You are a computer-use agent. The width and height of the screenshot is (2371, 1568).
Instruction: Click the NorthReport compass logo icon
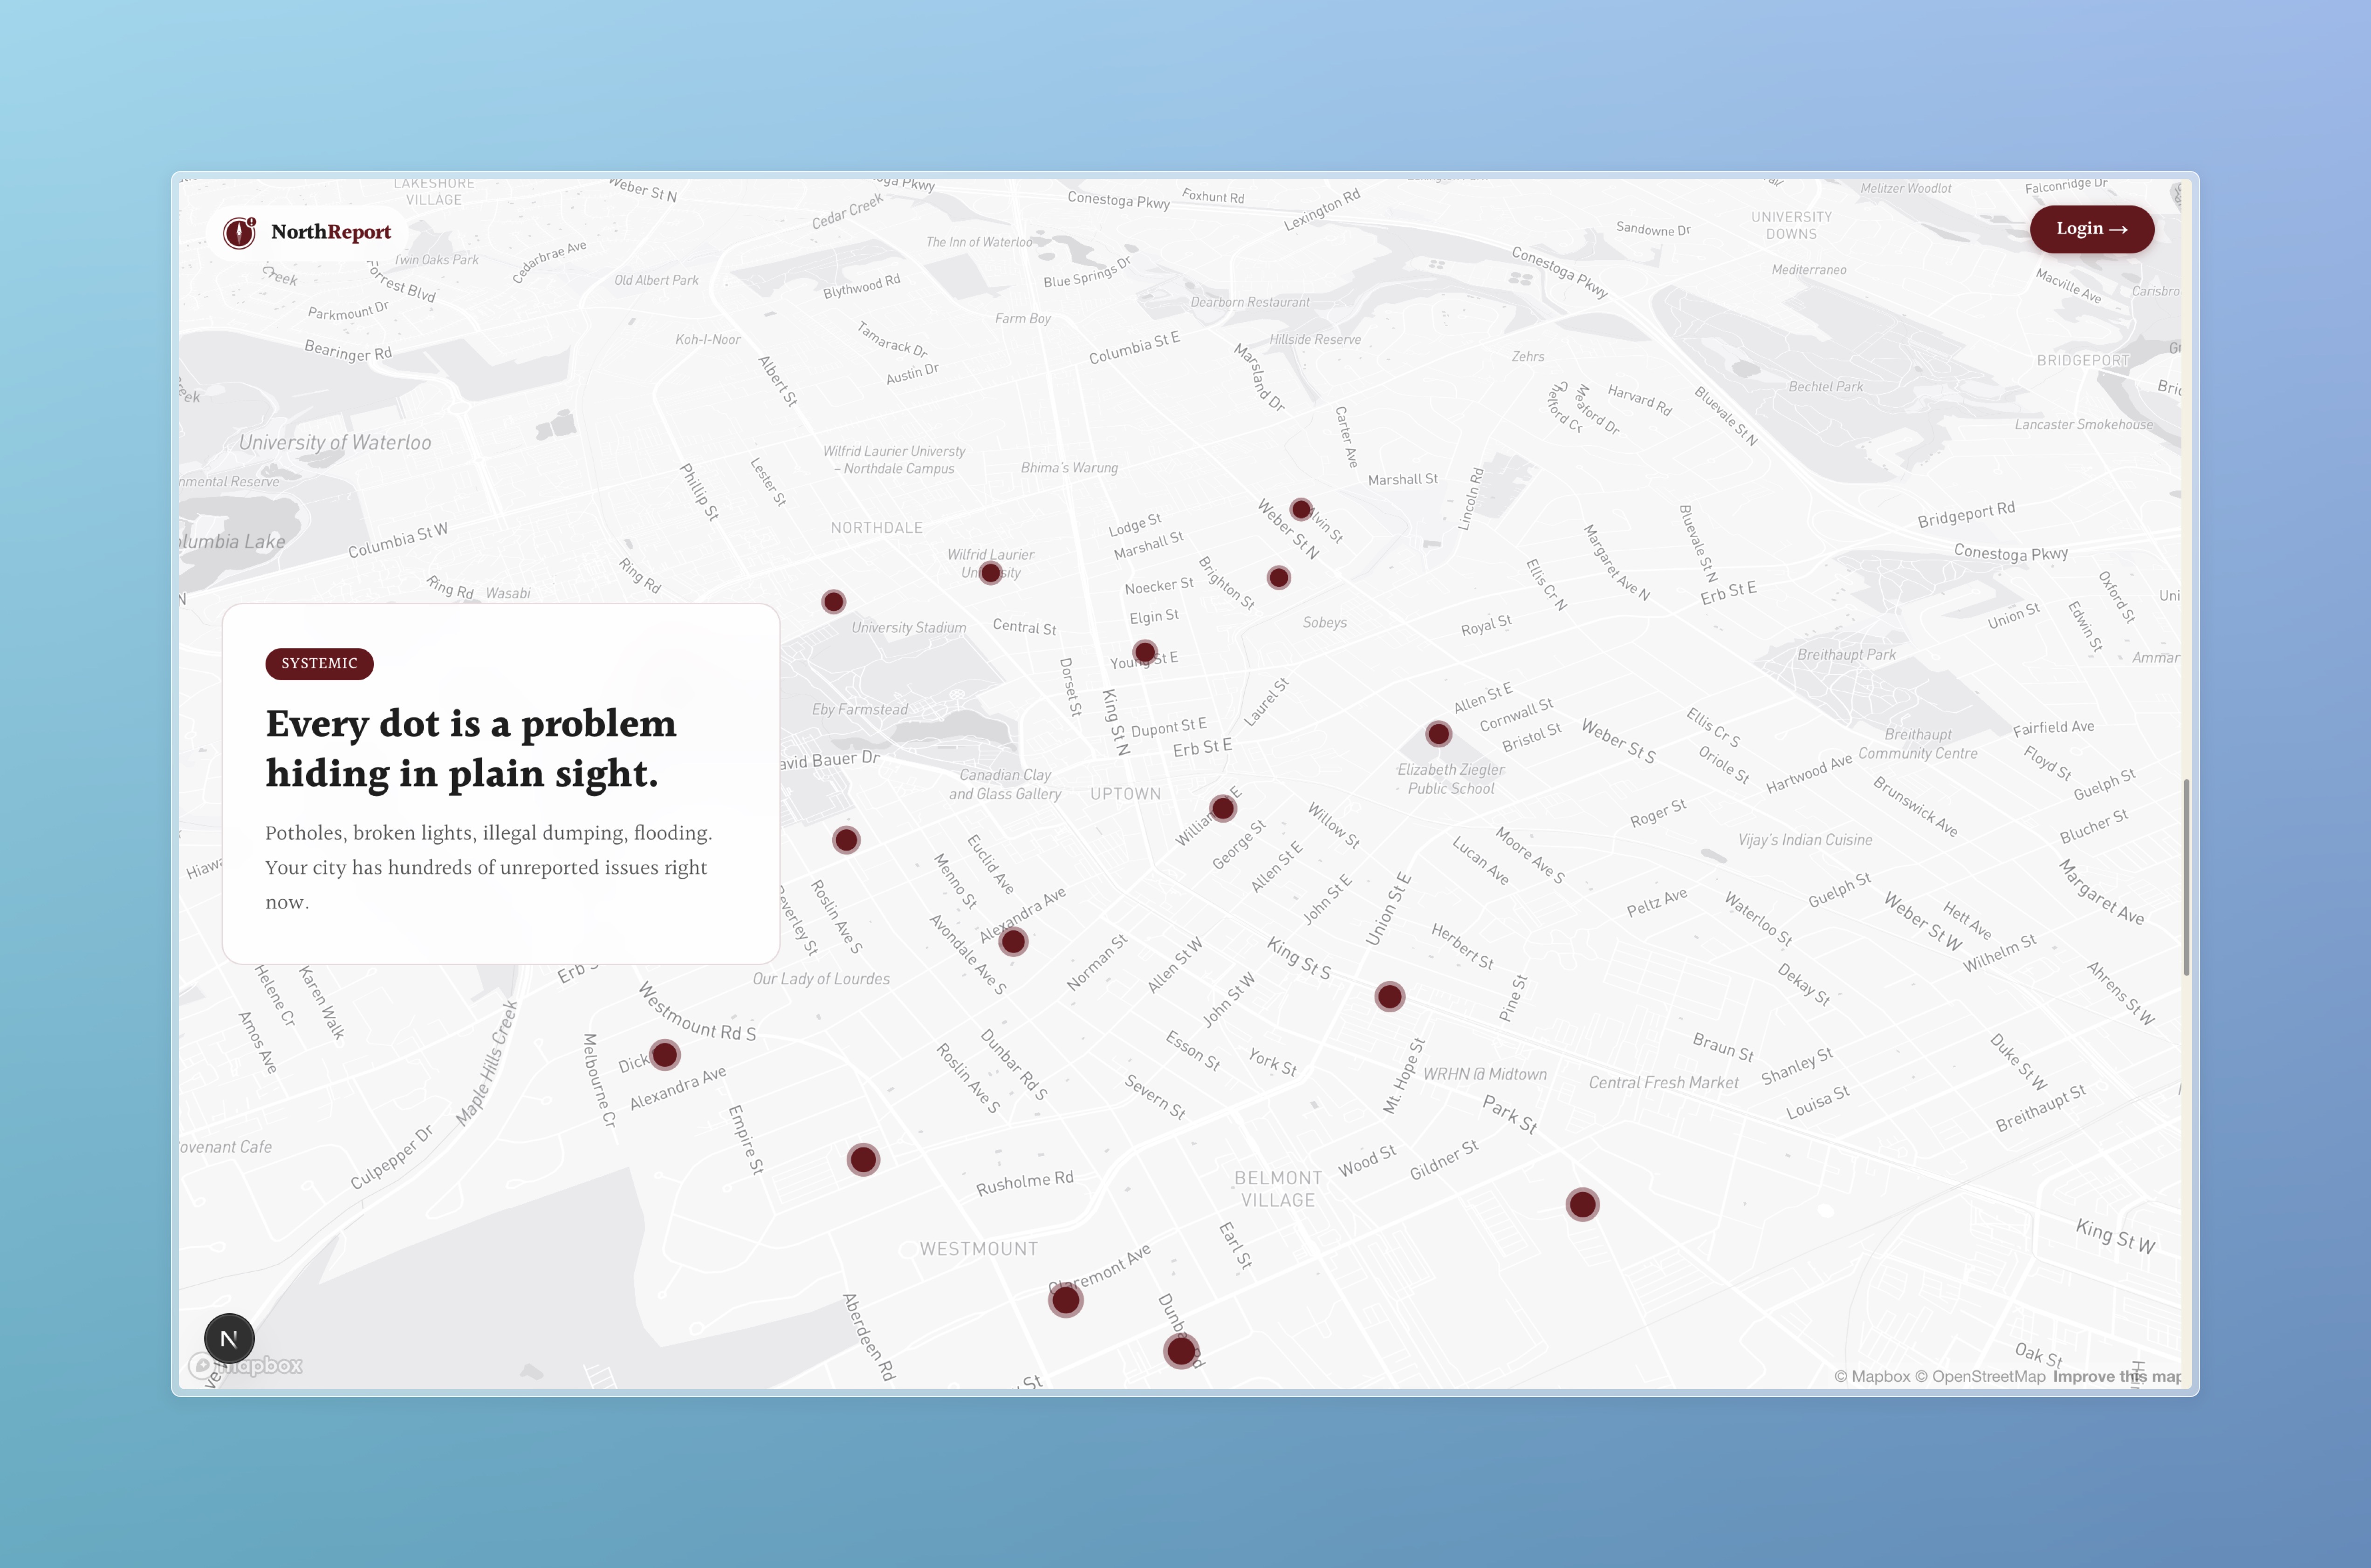(x=239, y=232)
